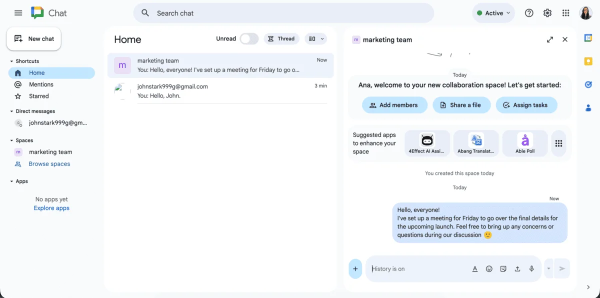
Task: Click the Add members button
Action: [394, 105]
